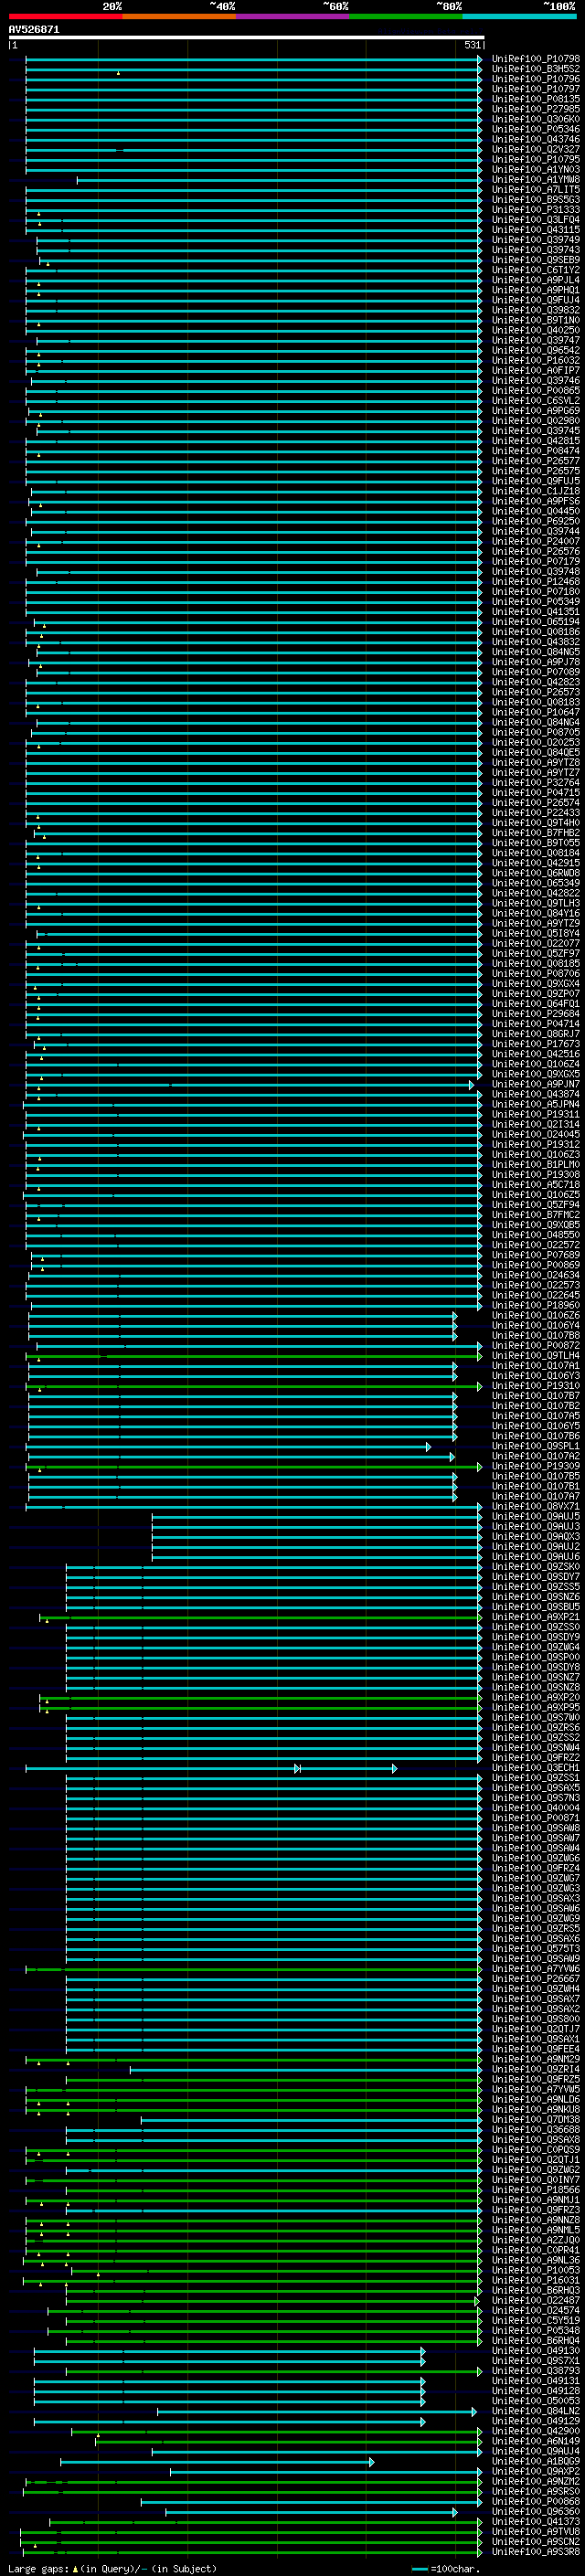The height and width of the screenshot is (2576, 585).
Task: Click label UniRef100_Q9ZWG4
Action: (x=536, y=1647)
